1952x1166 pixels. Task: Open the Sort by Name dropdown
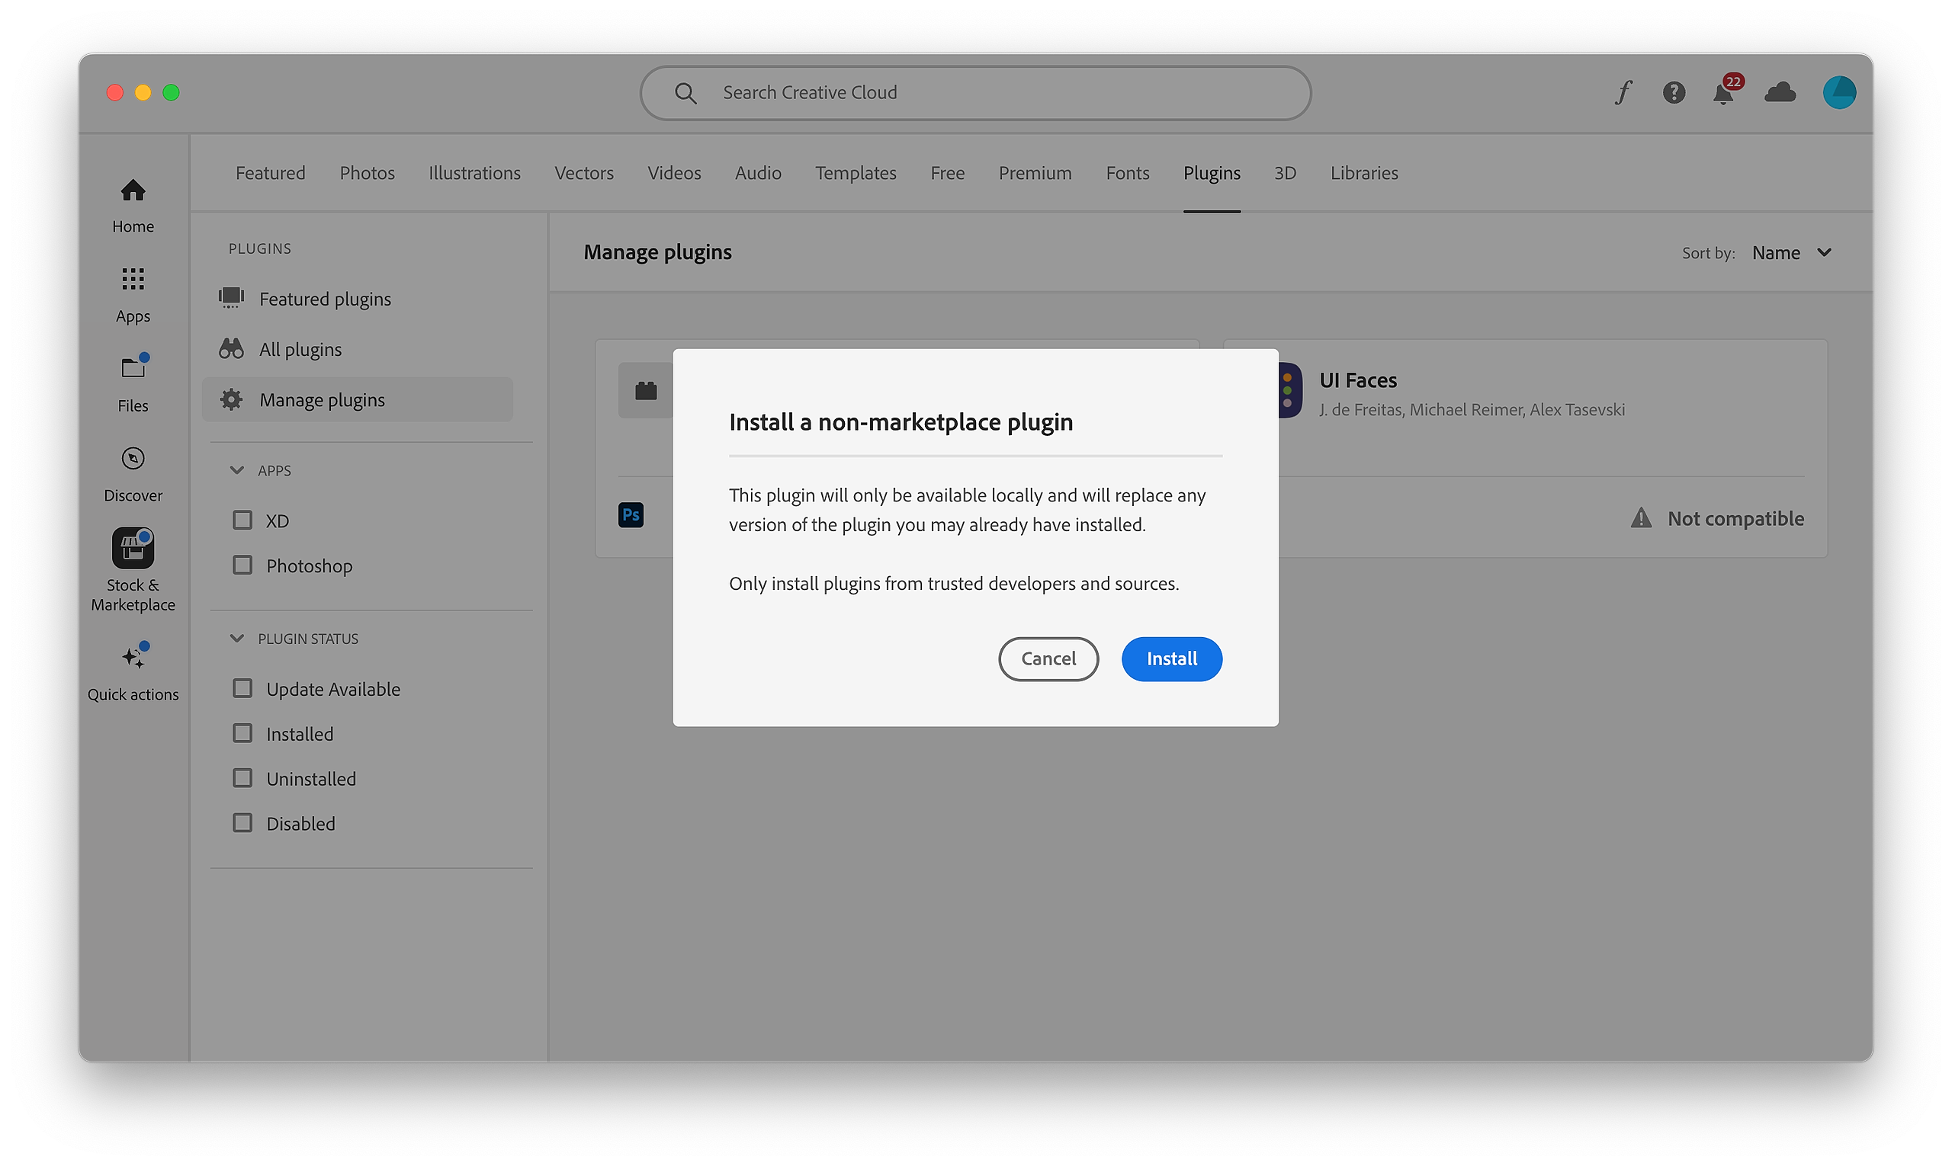click(x=1792, y=253)
